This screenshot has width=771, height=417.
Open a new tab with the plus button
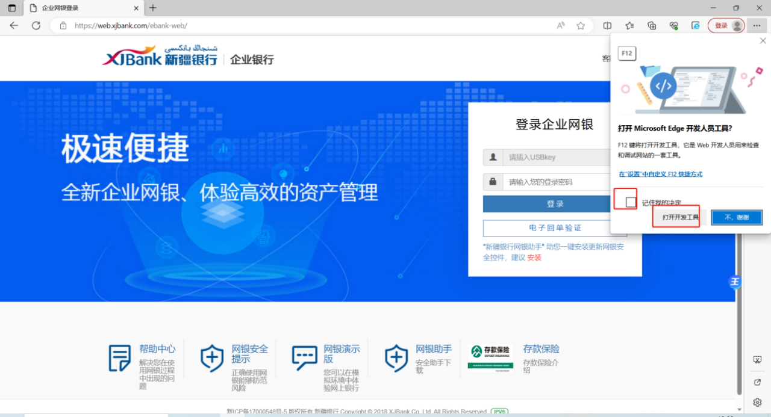(x=153, y=8)
